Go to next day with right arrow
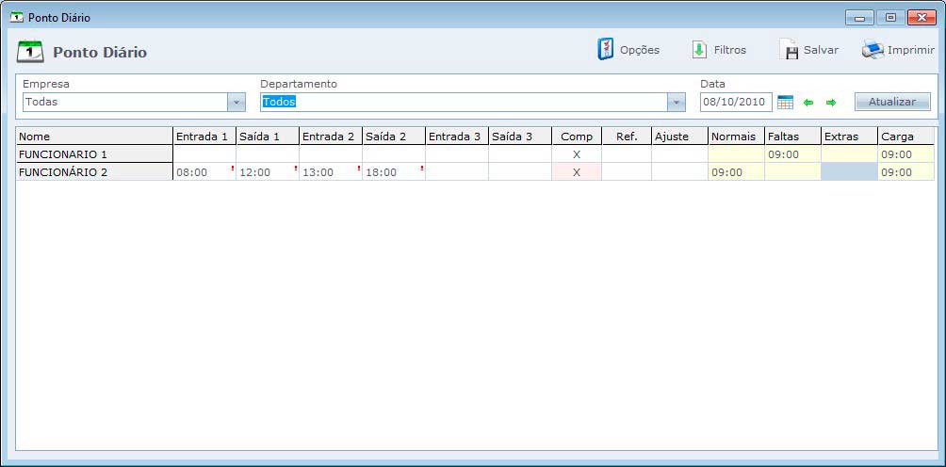 (x=831, y=102)
